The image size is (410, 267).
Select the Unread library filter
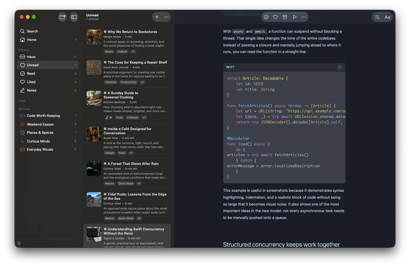pos(48,65)
